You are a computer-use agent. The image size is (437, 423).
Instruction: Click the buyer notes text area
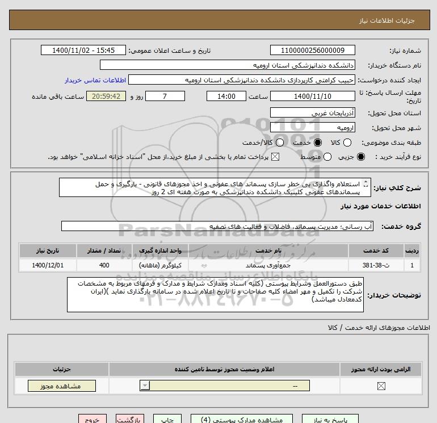215,295
